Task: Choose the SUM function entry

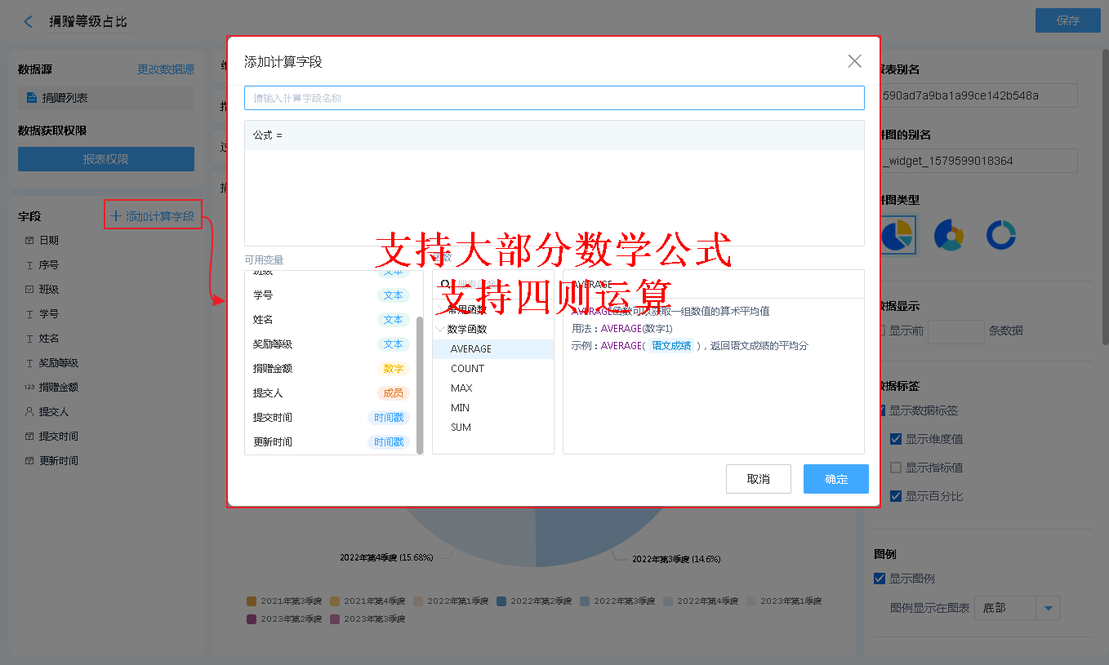Action: (x=461, y=428)
